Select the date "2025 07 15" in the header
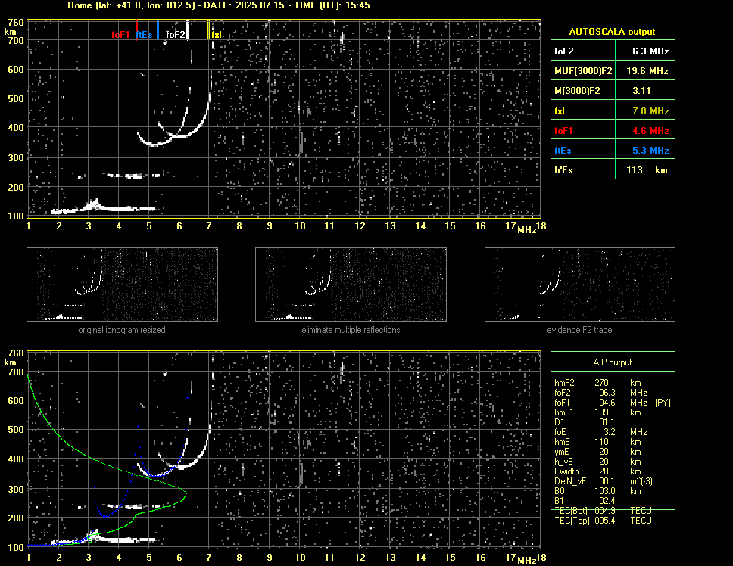The image size is (733, 566). click(260, 5)
